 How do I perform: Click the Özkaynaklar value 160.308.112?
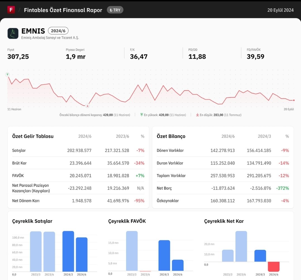pyautogui.click(x=223, y=201)
